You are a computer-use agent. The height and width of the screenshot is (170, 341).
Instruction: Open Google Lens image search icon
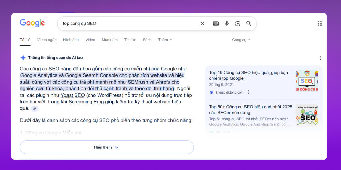coord(238,23)
